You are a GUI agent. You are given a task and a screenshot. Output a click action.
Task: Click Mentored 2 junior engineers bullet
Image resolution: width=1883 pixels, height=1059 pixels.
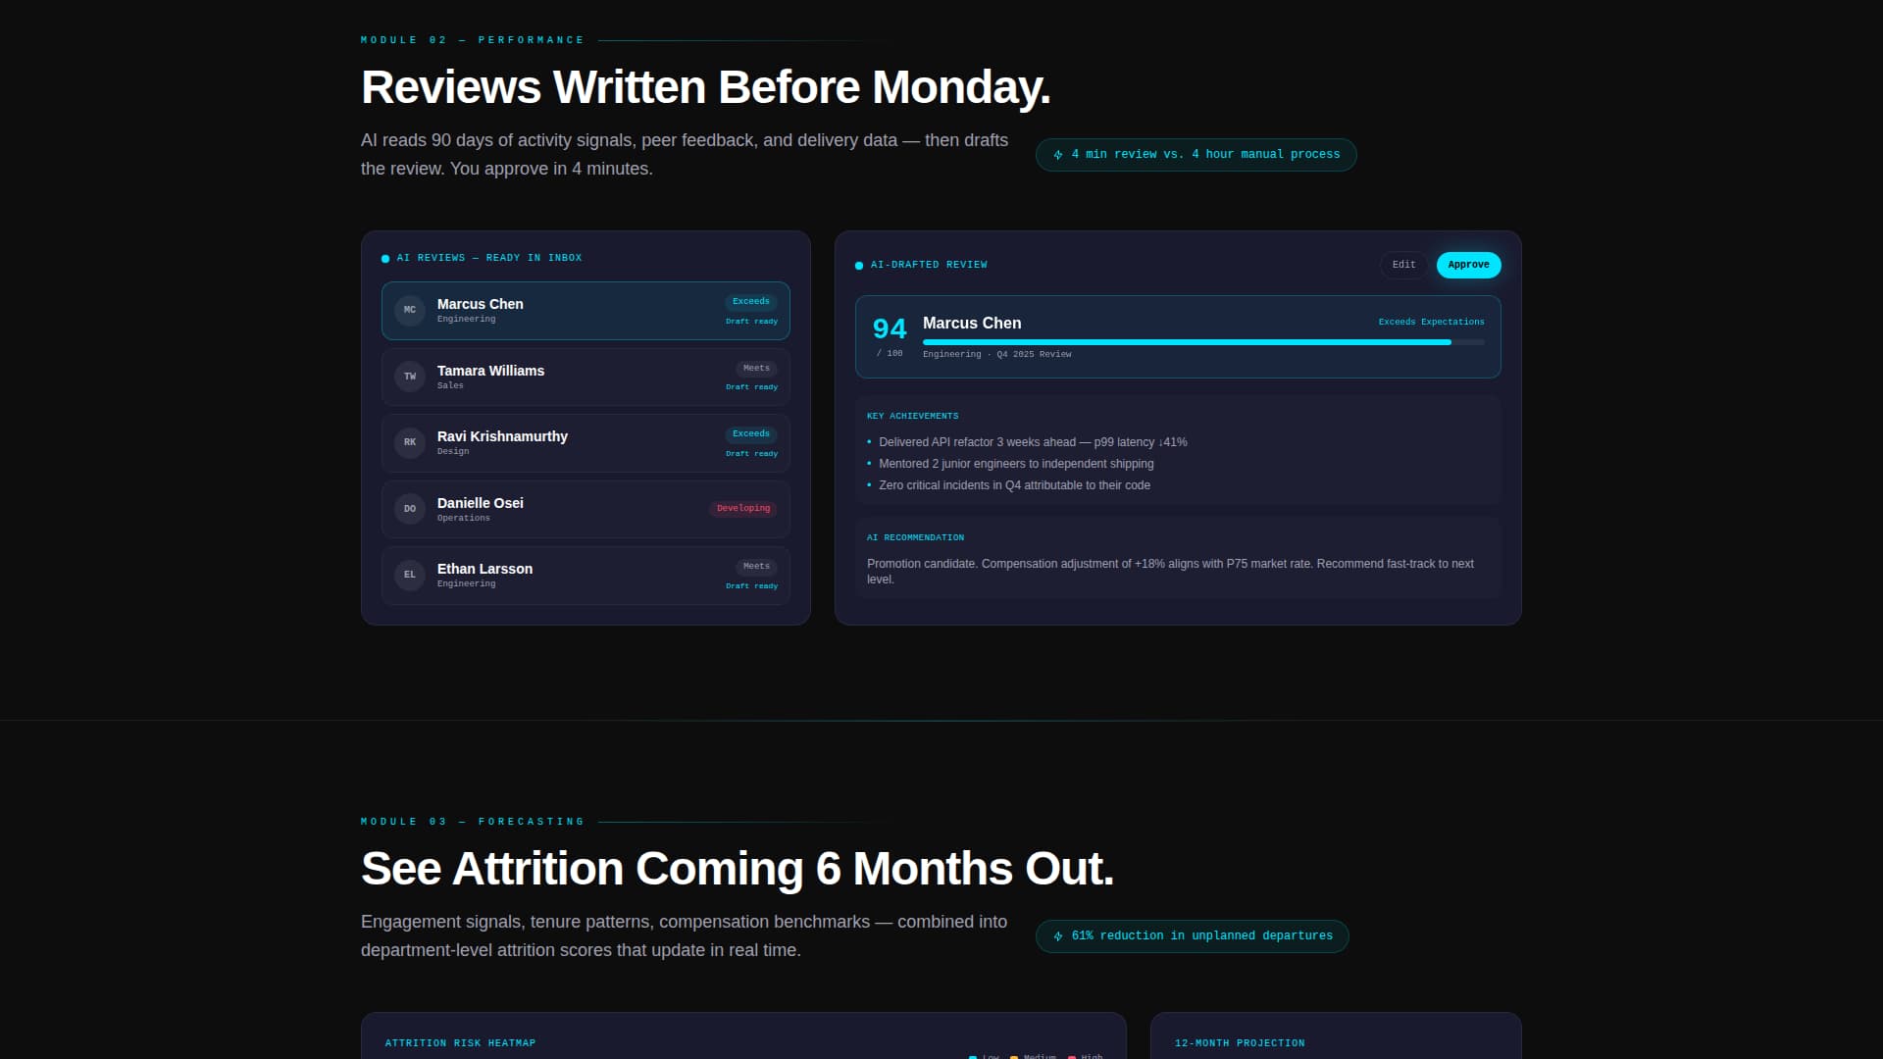point(1016,464)
